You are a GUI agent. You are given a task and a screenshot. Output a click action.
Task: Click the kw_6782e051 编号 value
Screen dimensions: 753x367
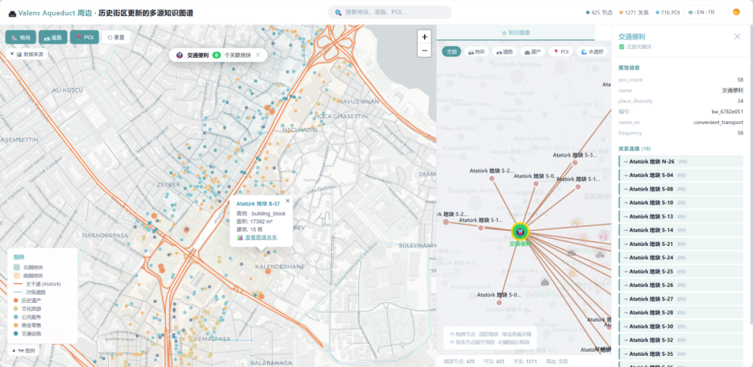(727, 111)
